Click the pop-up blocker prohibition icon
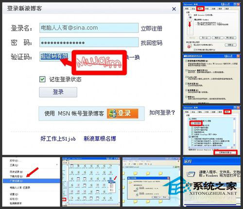This screenshot has height=209, width=243. (x=189, y=47)
